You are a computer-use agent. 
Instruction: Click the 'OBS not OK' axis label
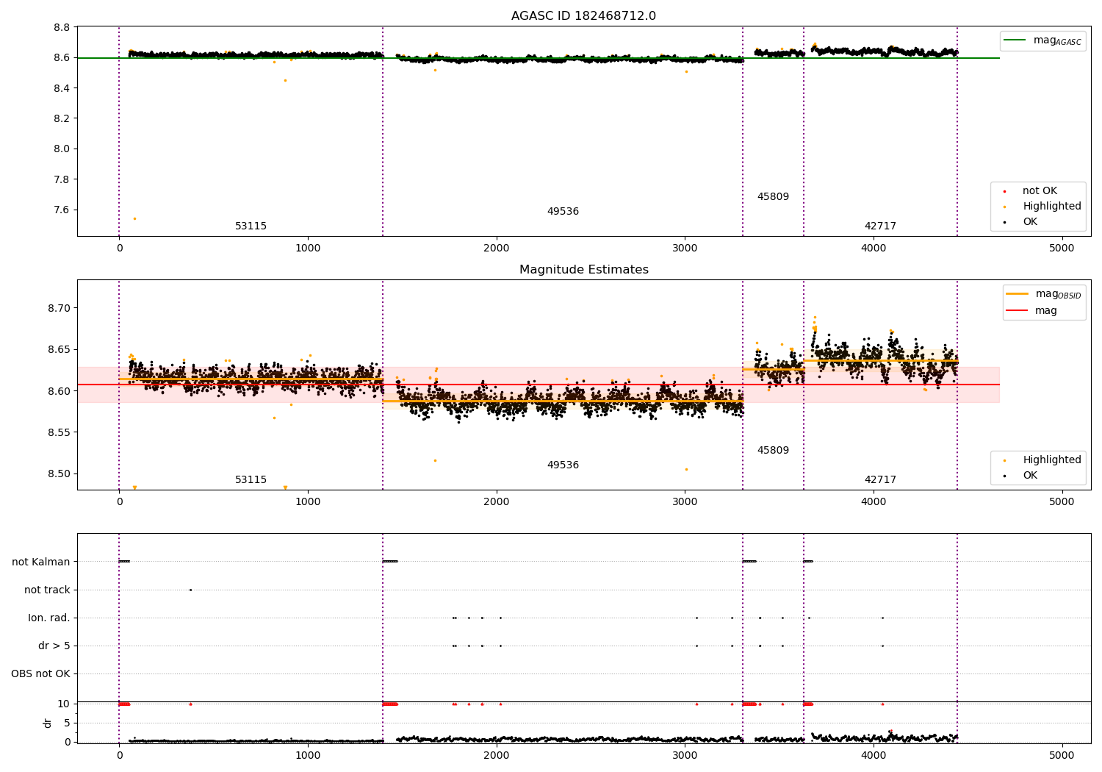(40, 674)
